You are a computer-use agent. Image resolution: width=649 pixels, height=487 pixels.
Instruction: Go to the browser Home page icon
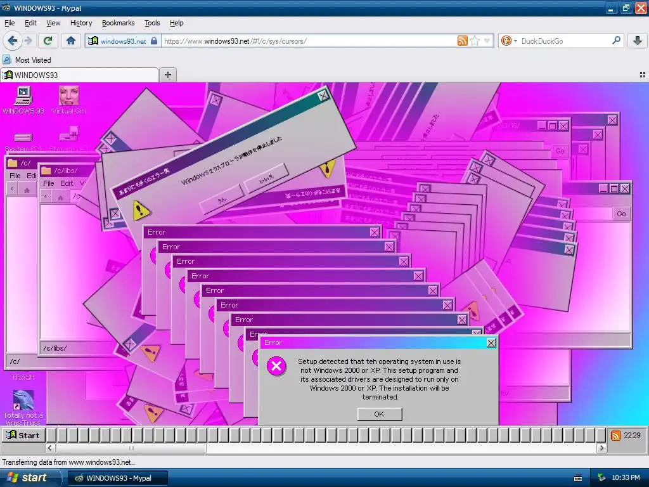pyautogui.click(x=71, y=41)
